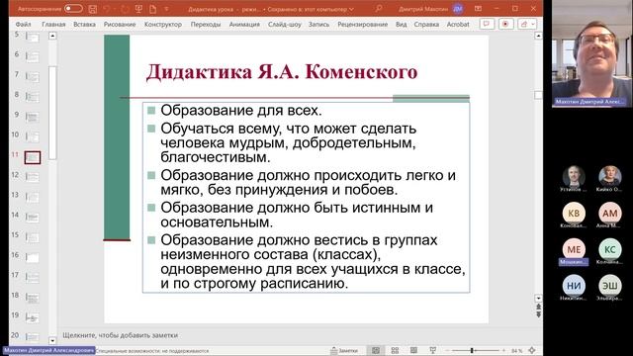
Task: Click fit slide to window icon
Action: (532, 350)
